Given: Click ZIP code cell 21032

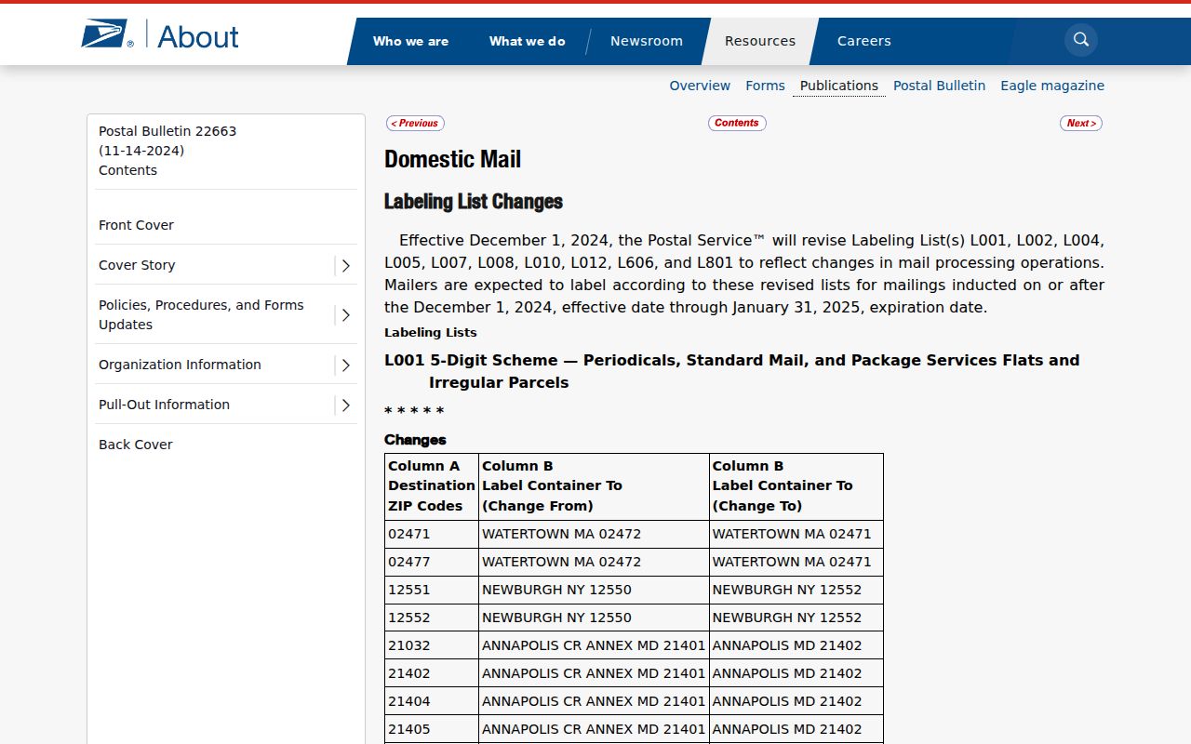Looking at the screenshot, I should click(x=432, y=645).
